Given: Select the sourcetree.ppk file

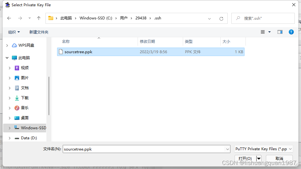Looking at the screenshot, I should [x=151, y=52].
